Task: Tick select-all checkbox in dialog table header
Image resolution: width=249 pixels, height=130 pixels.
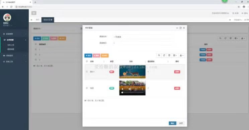Action: click(x=87, y=61)
